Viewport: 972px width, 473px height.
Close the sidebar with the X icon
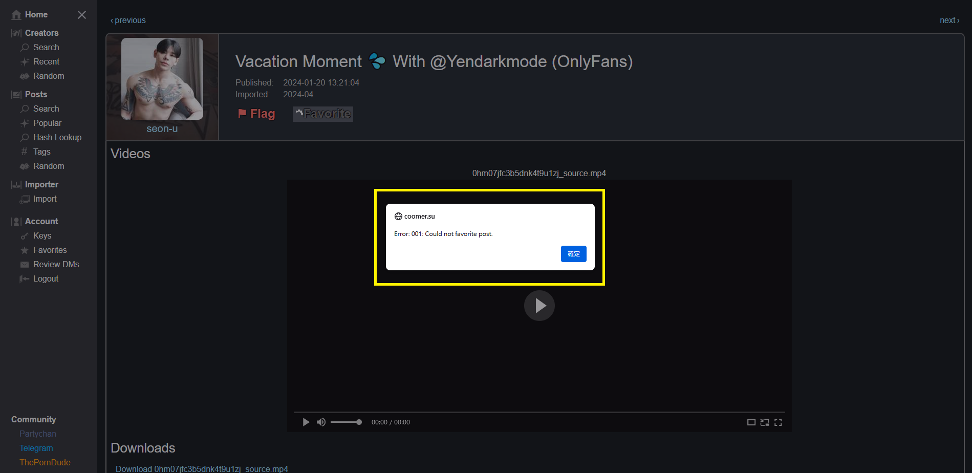point(81,15)
